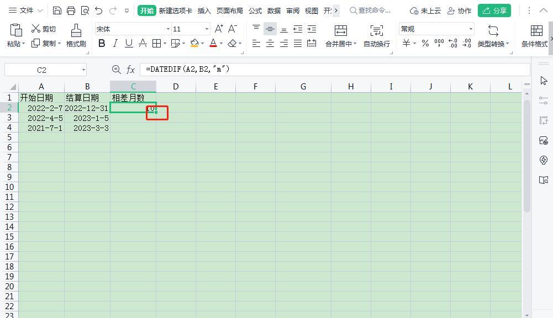The width and height of the screenshot is (553, 318).
Task: Decrease font size with A- icon
Action: 233,29
